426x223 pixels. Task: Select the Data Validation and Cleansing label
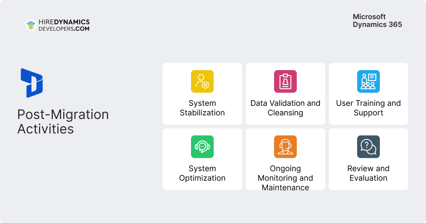[285, 108]
